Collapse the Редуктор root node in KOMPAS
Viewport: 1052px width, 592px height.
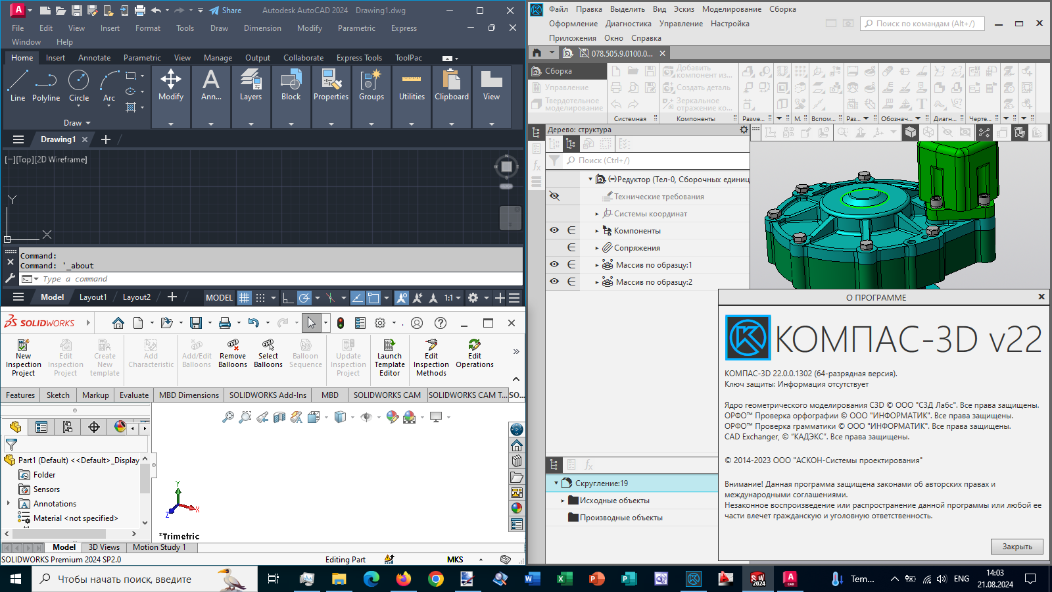pos(590,179)
